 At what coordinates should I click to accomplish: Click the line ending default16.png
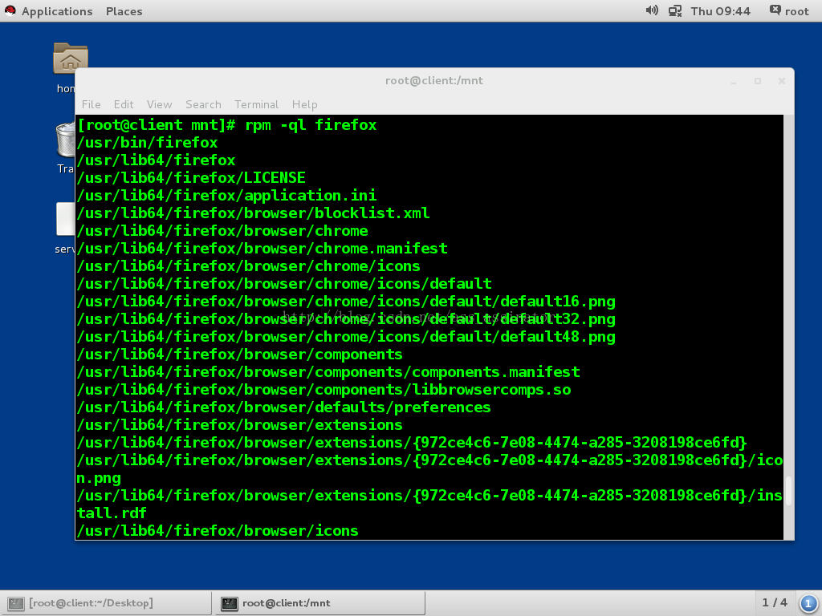(x=346, y=302)
